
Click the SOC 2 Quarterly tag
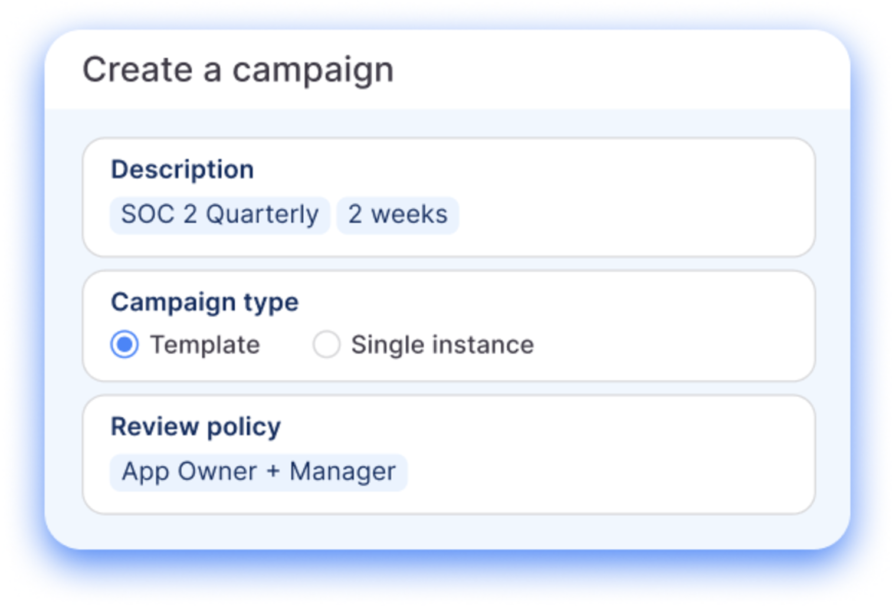tap(219, 215)
